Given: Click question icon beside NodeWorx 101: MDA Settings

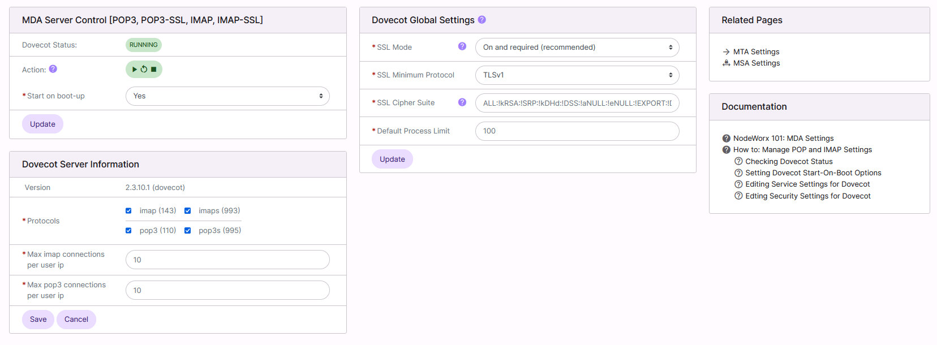Looking at the screenshot, I should [727, 139].
